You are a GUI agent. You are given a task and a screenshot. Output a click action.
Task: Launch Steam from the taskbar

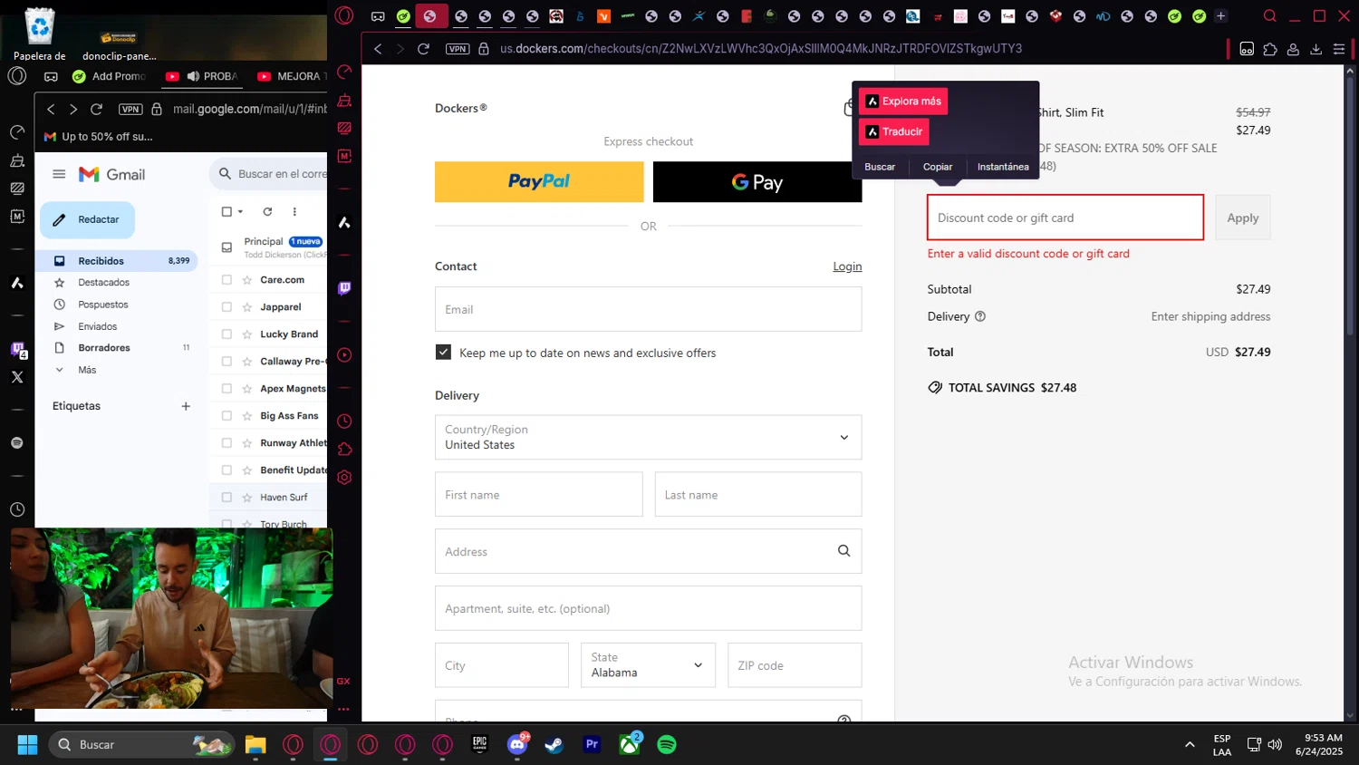pos(554,744)
